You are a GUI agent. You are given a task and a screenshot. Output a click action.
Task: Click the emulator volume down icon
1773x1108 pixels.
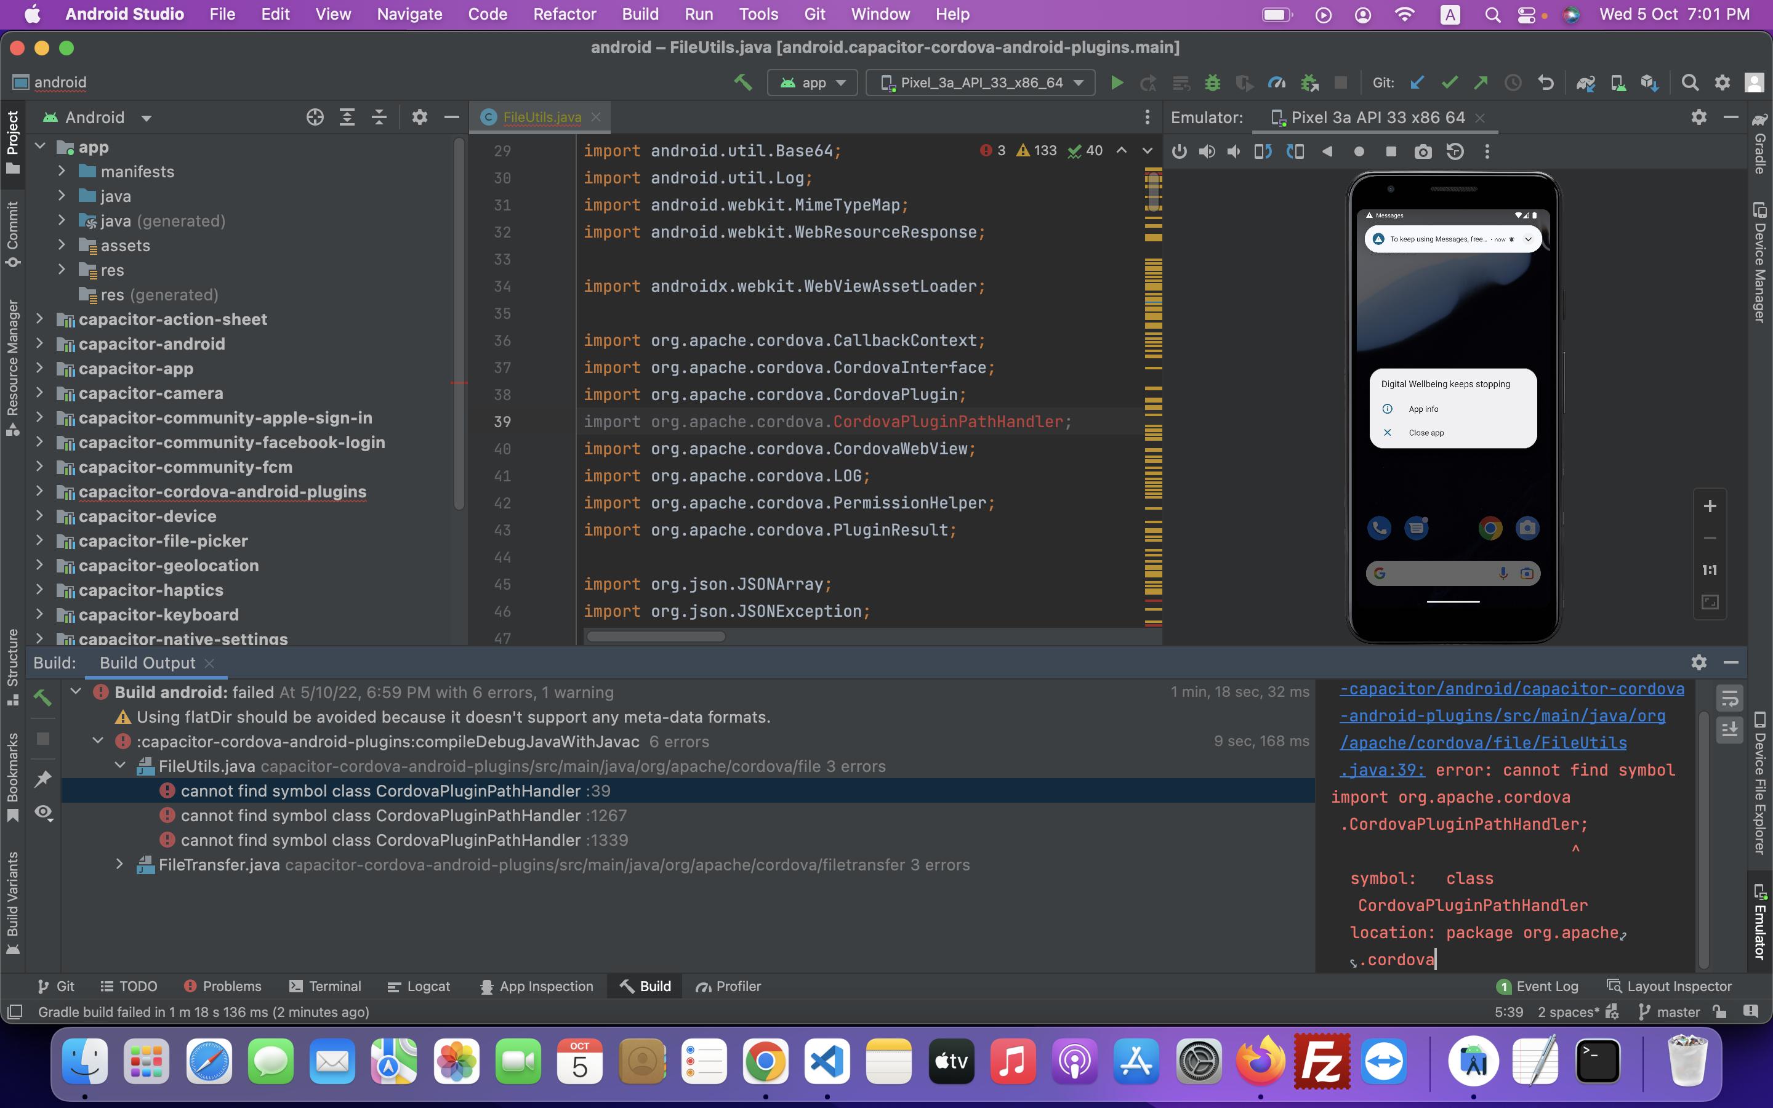(1234, 151)
